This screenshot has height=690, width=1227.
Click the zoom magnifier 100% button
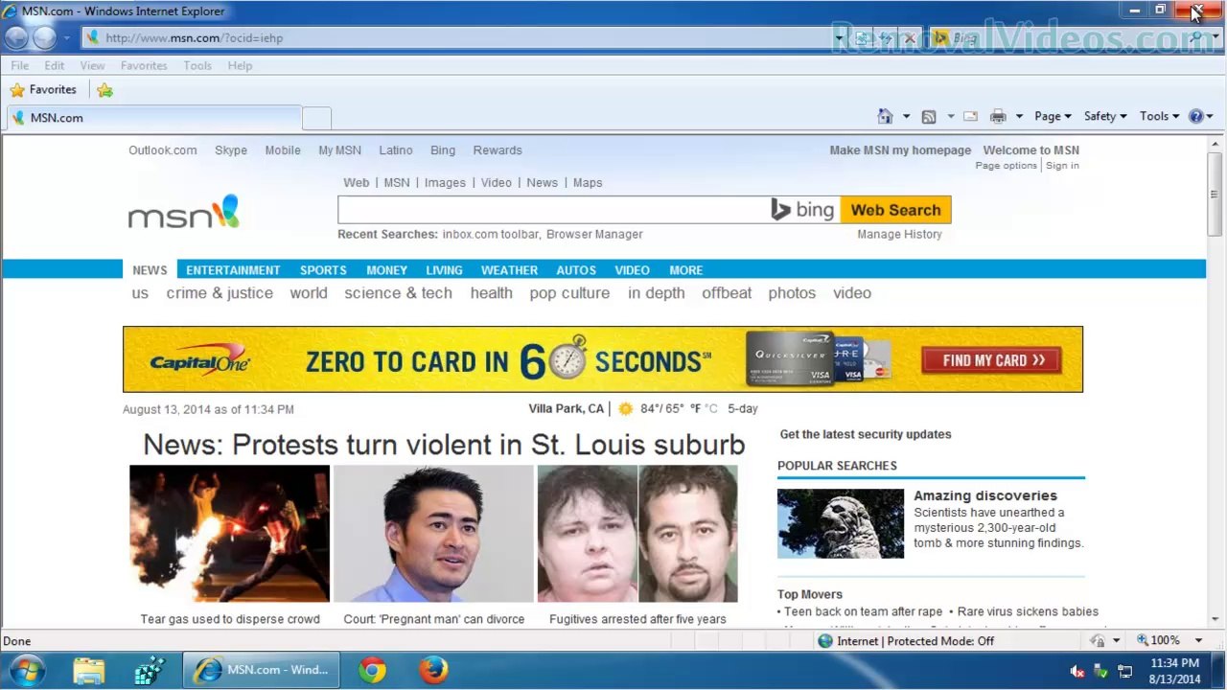[x=1159, y=641]
